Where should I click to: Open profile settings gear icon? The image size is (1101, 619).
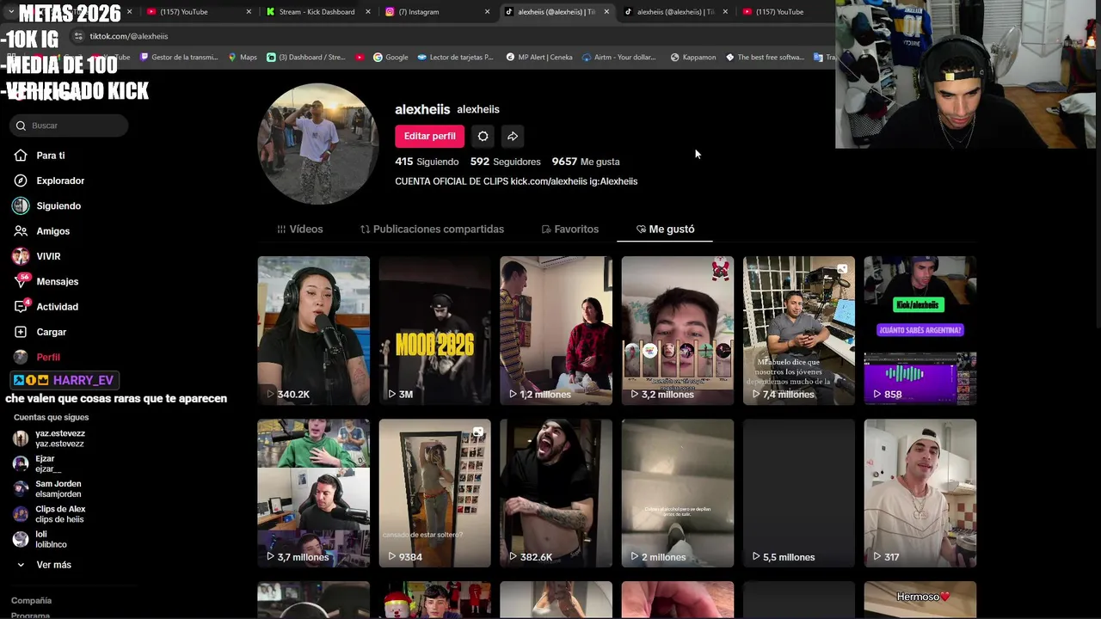coord(483,136)
